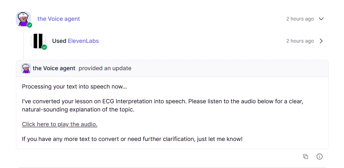Open the ElevenLabs tool link
344x168 pixels.
[x=83, y=41]
